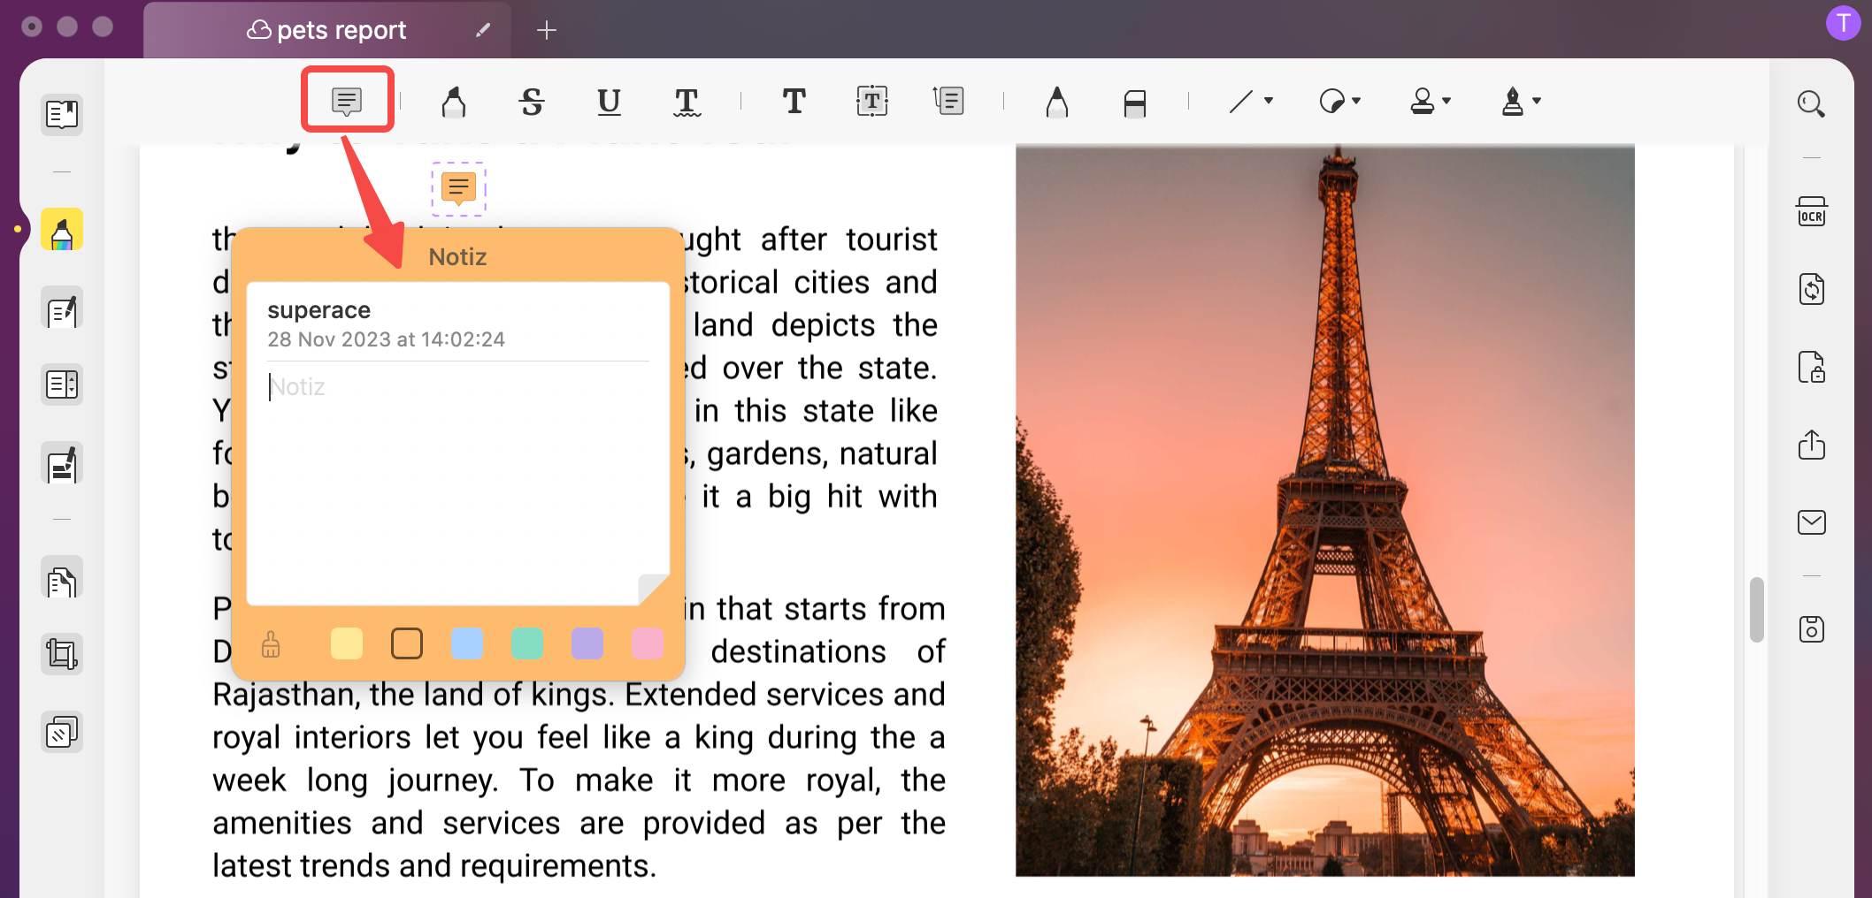Activate the pencil drawing tool
Viewport: 1872px width, 898px height.
pos(1057,102)
